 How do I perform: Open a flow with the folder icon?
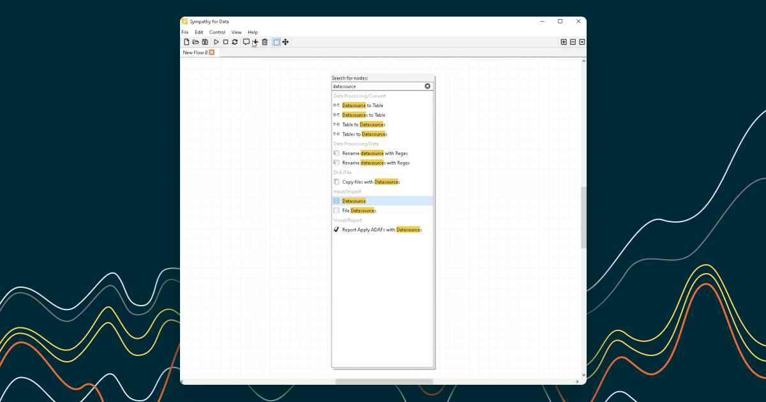click(195, 42)
